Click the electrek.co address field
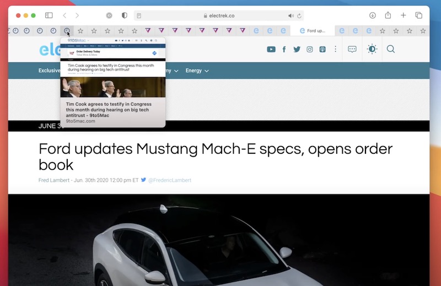 pos(219,16)
